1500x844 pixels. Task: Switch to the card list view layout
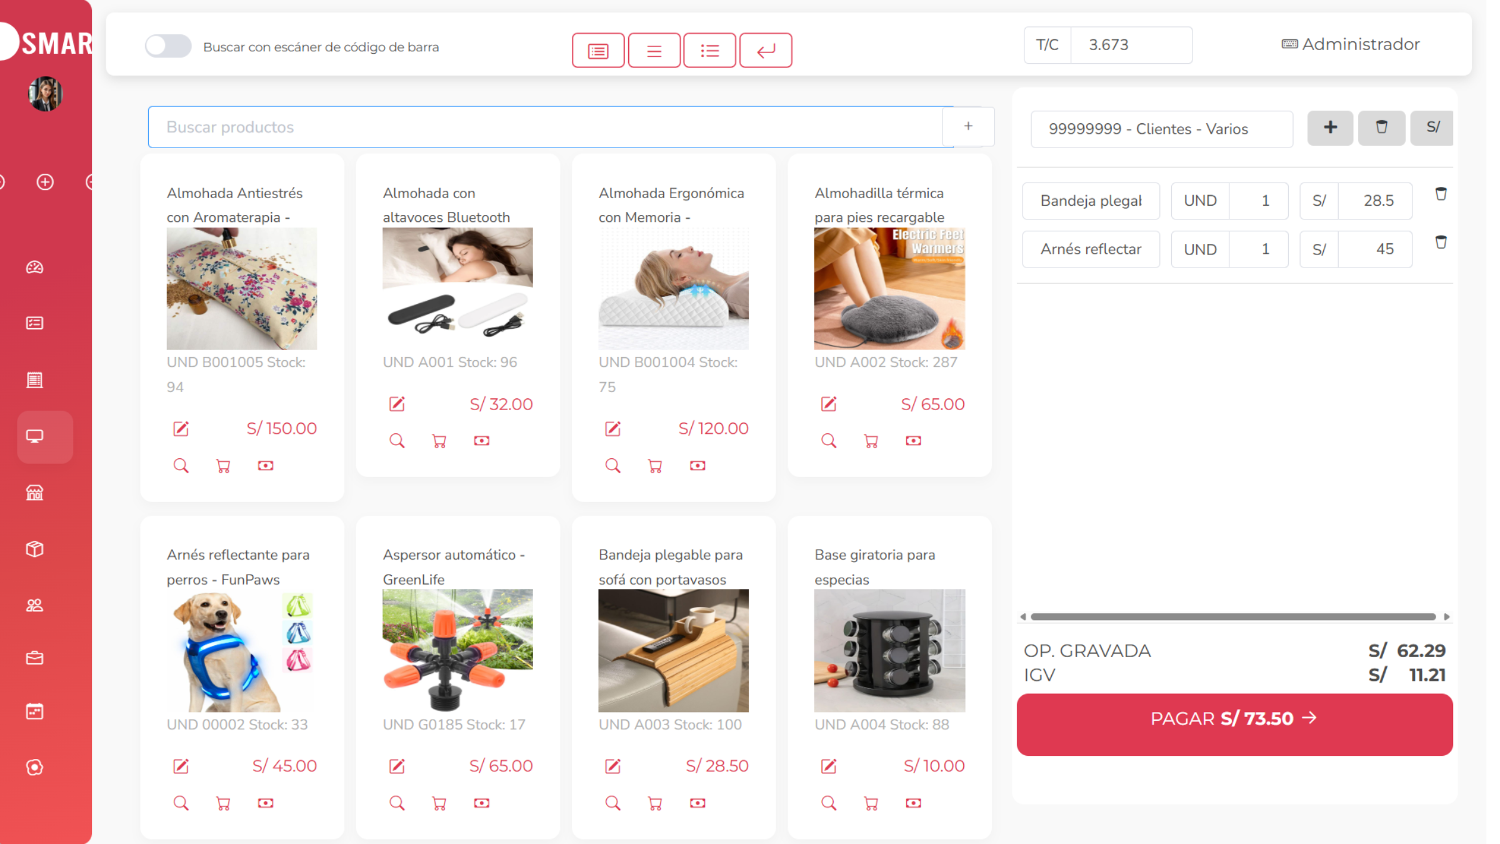(598, 50)
